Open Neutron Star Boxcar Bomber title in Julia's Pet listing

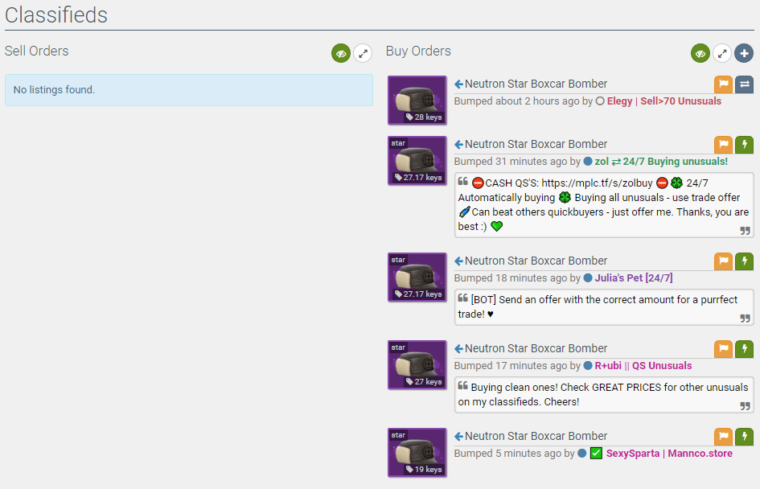click(536, 261)
